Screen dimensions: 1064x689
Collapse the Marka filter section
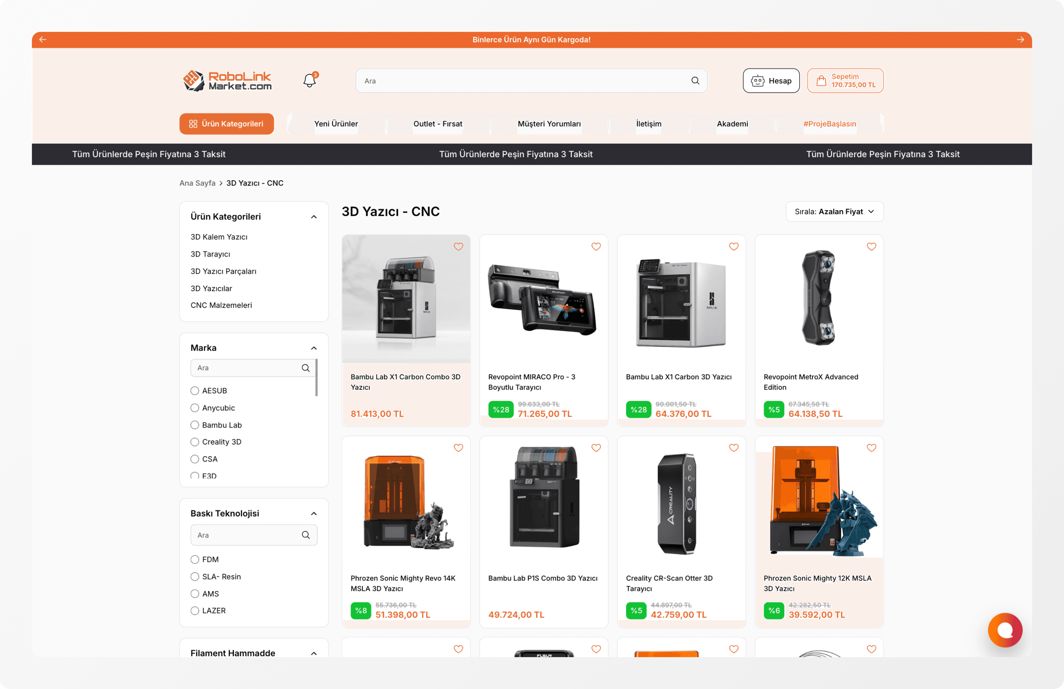313,348
